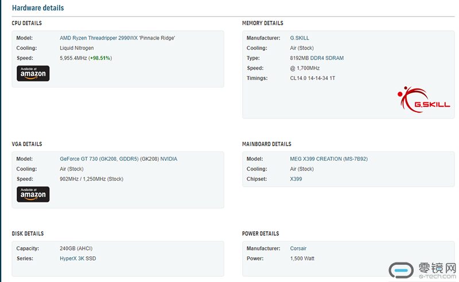459x282 pixels.
Task: Click the Hardware details section heading
Action: click(x=38, y=8)
